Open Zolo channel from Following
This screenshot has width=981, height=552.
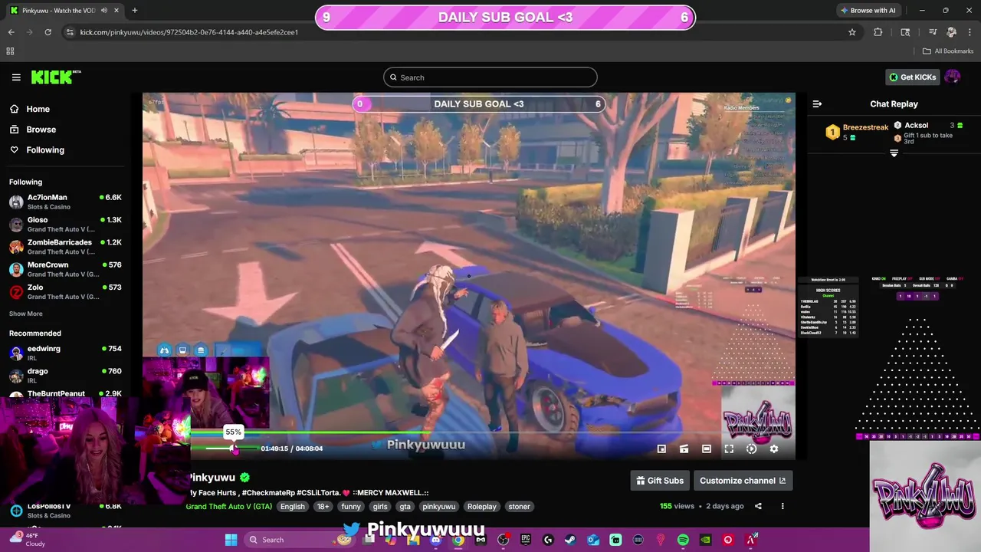64,291
